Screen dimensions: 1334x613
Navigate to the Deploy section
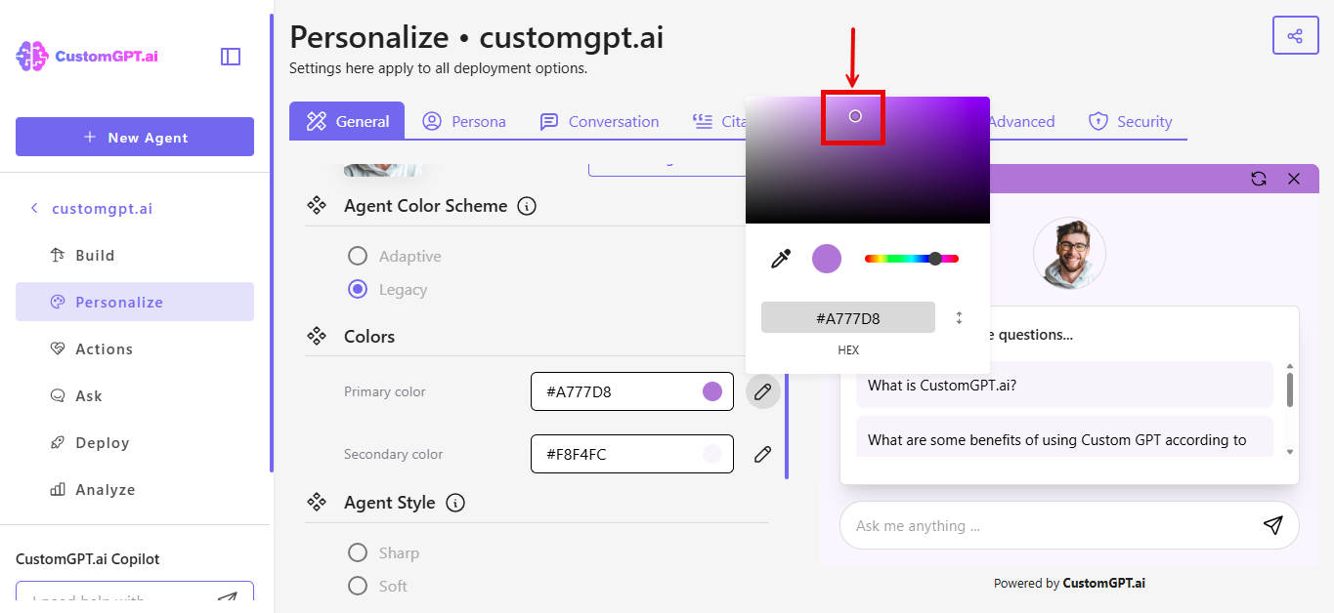coord(102,442)
